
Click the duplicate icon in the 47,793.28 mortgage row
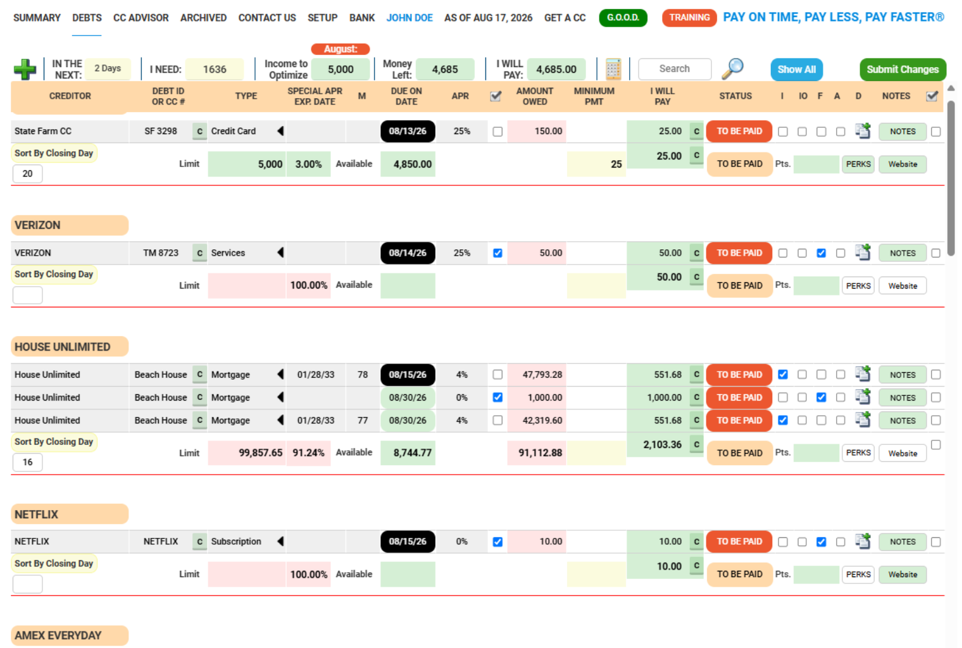pyautogui.click(x=863, y=374)
